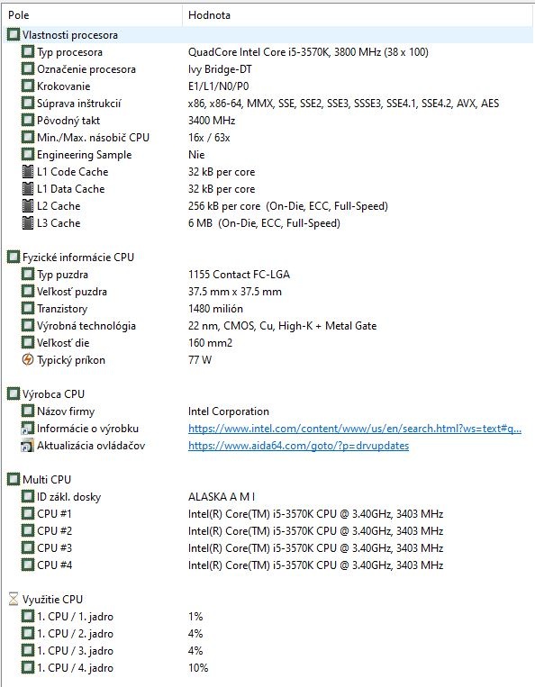535x687 pixels.
Task: Click the 256 kB per core L2 value
Action: tap(288, 206)
